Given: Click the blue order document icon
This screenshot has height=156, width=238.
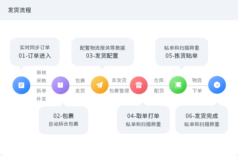Looking at the screenshot, I should [21, 85].
